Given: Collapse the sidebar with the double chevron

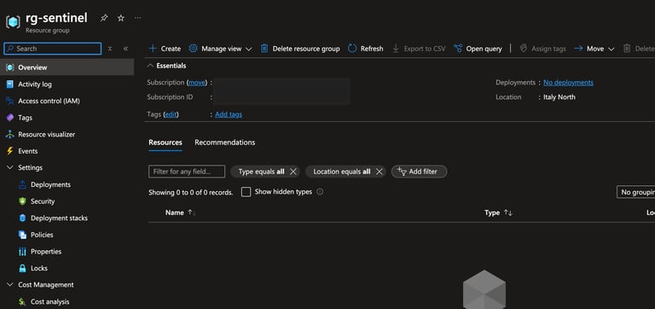Looking at the screenshot, I should click(125, 49).
